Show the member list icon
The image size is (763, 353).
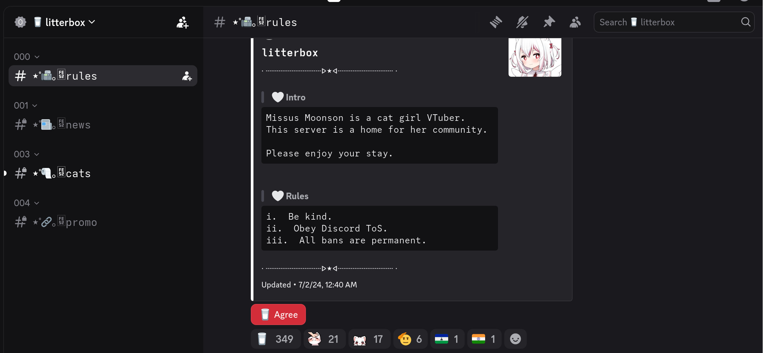point(575,22)
